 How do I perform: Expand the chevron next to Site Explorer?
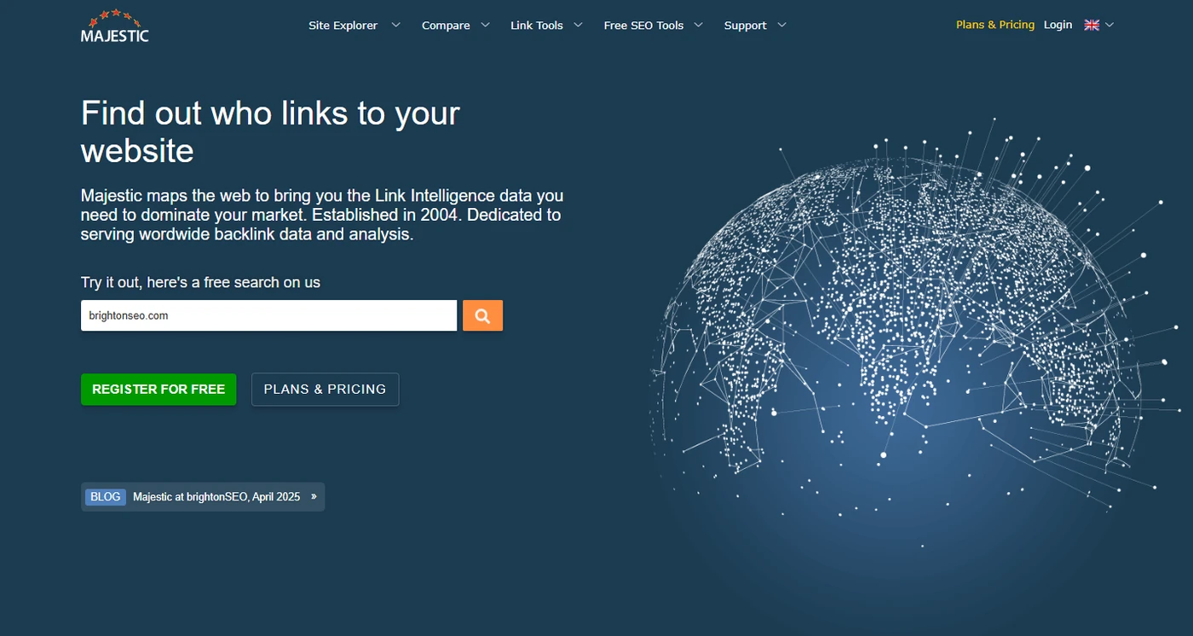click(x=395, y=25)
